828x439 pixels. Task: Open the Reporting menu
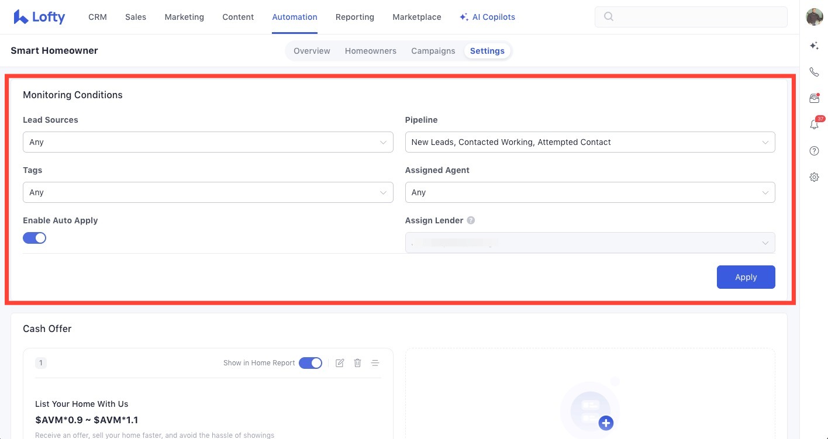[x=354, y=17]
